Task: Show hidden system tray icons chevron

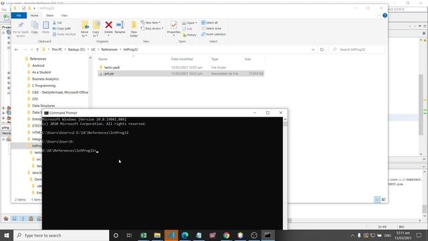Action: (x=352, y=236)
